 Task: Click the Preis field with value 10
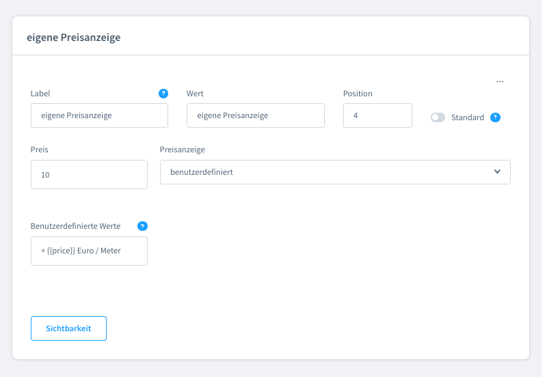(x=89, y=175)
